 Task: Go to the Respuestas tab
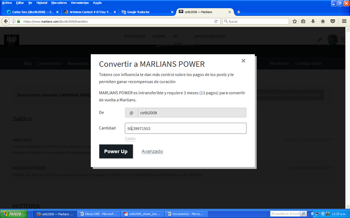pos(78,63)
